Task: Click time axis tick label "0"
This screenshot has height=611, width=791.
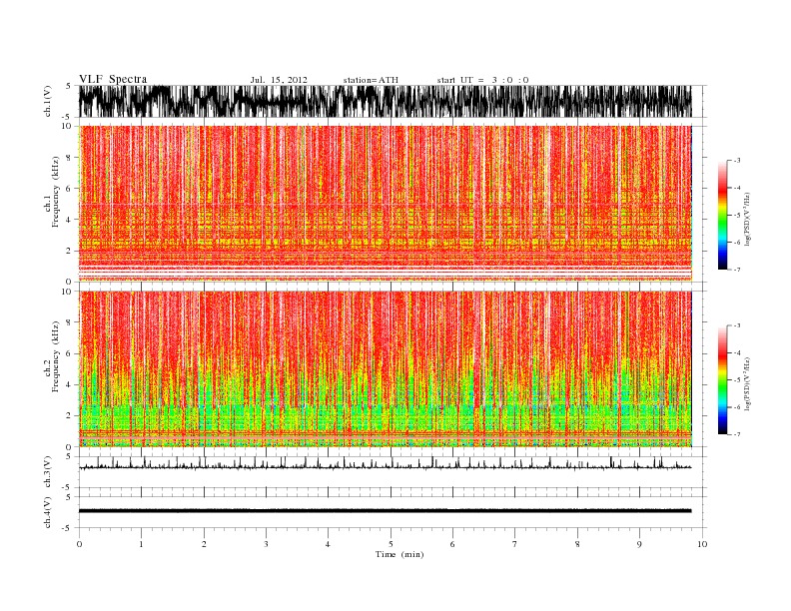Action: tap(79, 544)
